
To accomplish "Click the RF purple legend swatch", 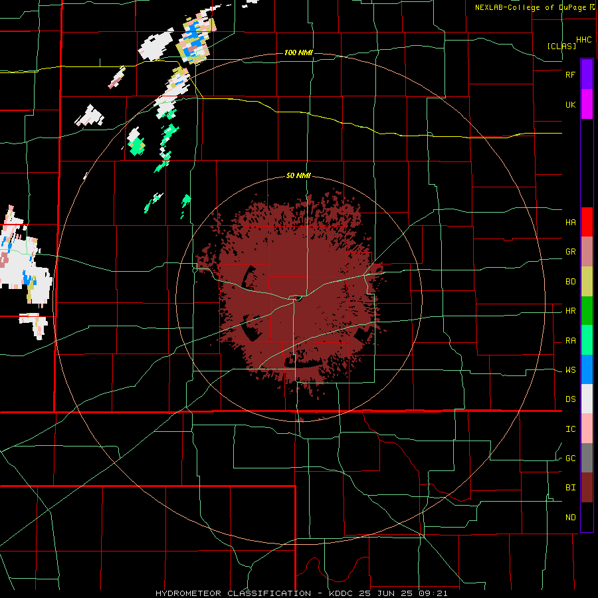I will [x=587, y=74].
